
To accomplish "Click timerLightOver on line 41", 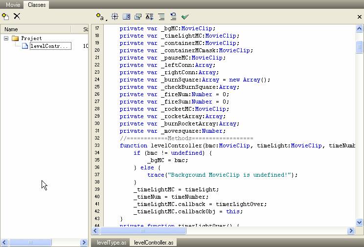I will tap(240, 204).
